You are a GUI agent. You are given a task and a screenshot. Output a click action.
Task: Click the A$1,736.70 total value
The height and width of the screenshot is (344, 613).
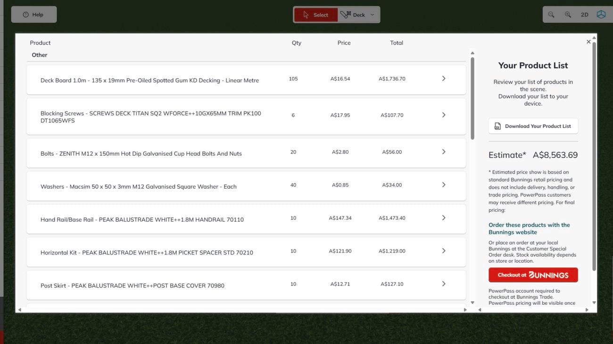point(392,79)
